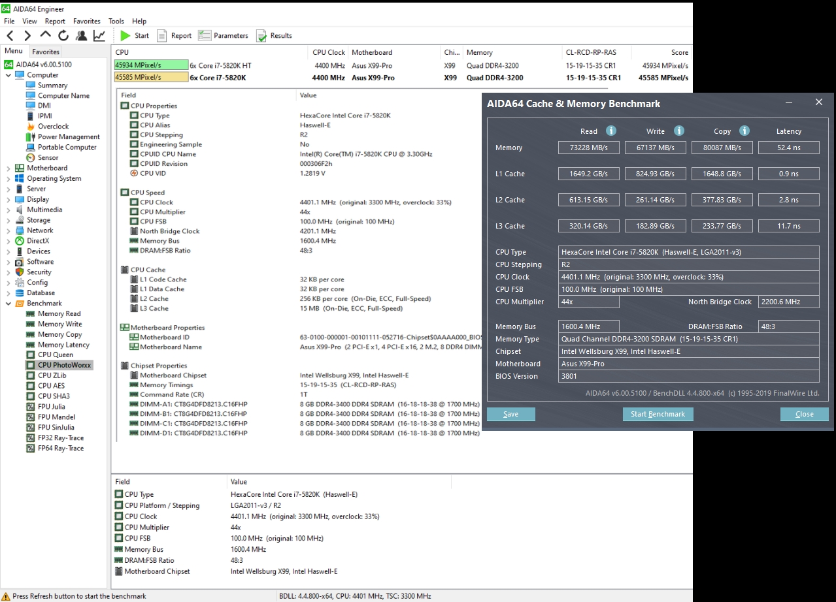The width and height of the screenshot is (836, 602).
Task: Click the Copy info icon in benchmark window
Action: [744, 131]
